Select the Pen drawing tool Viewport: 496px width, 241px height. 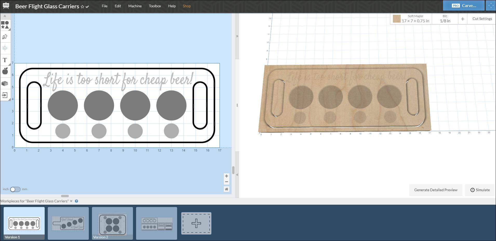tap(5, 37)
